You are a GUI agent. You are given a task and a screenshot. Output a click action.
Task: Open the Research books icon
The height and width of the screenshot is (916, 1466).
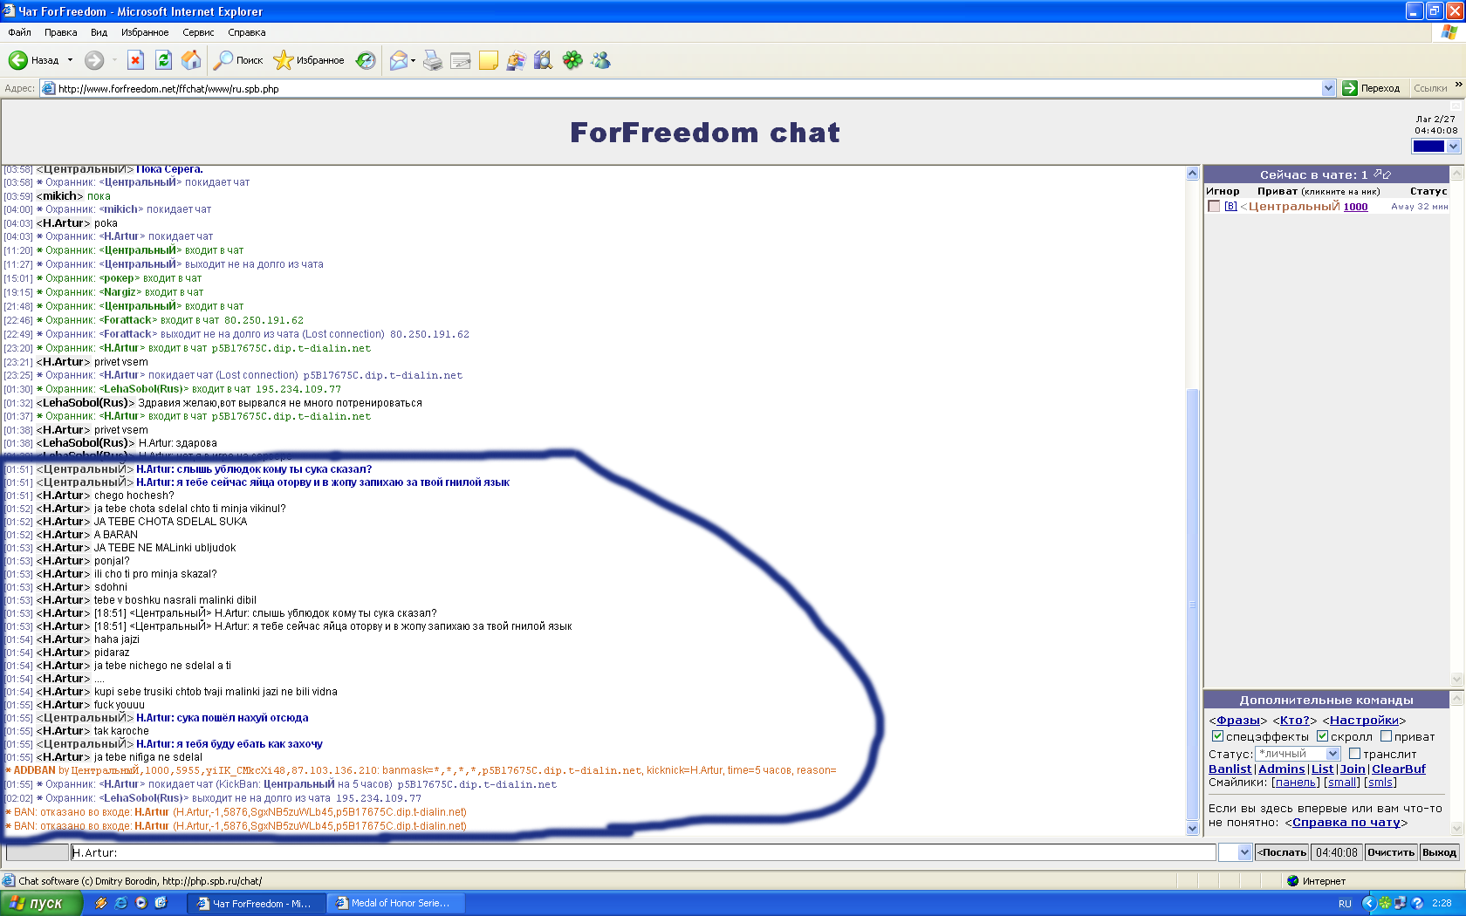click(x=544, y=60)
